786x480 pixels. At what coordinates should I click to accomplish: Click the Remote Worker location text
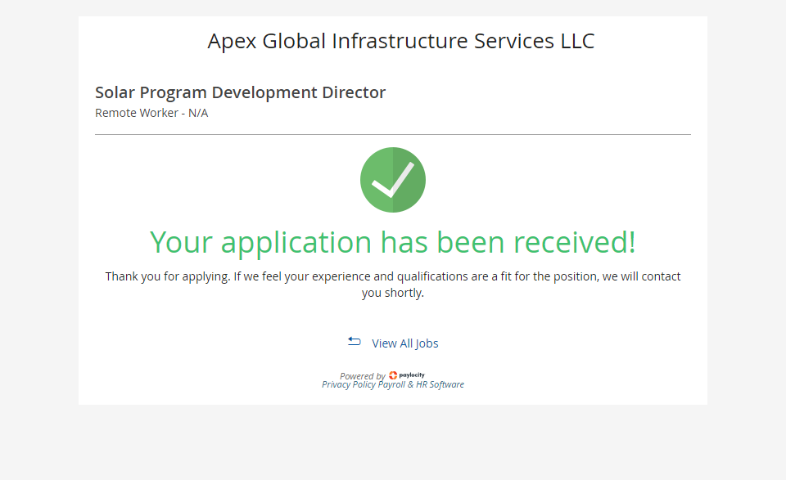pyautogui.click(x=137, y=113)
